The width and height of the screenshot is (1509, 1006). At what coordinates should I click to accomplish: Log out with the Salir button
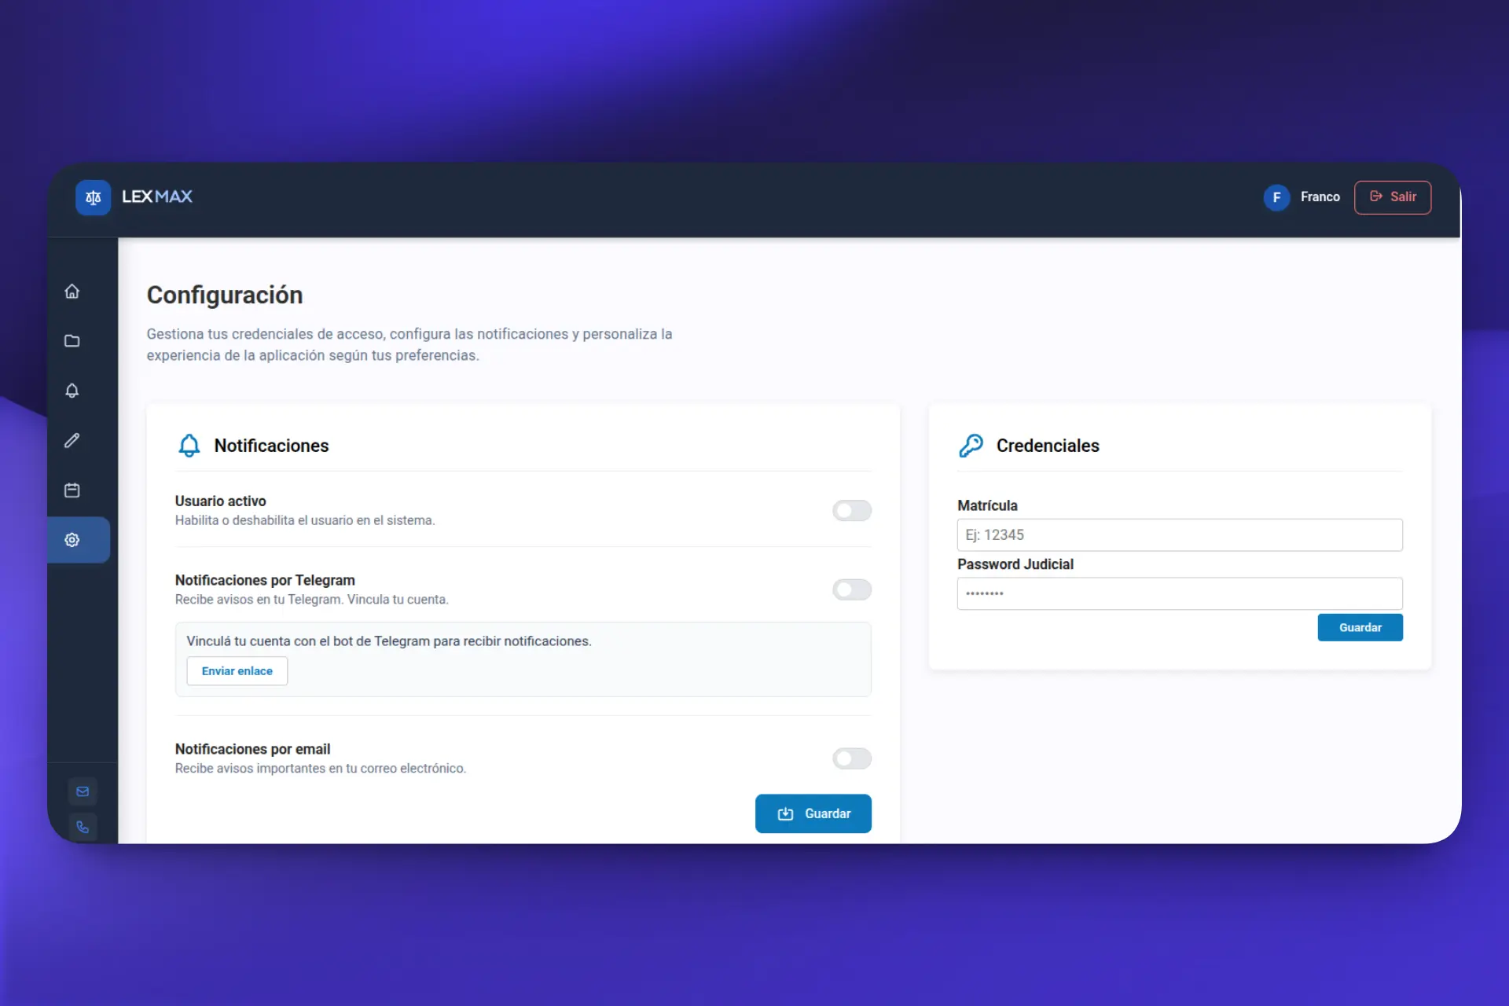1393,197
